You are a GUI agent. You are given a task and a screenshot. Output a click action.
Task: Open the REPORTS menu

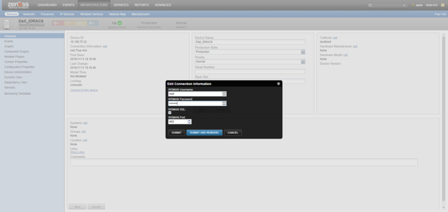[x=142, y=5]
